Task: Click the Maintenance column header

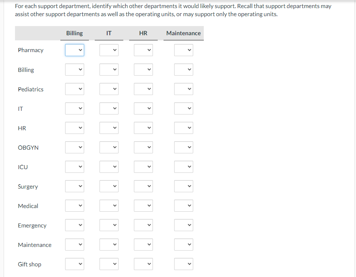Action: click(x=183, y=33)
